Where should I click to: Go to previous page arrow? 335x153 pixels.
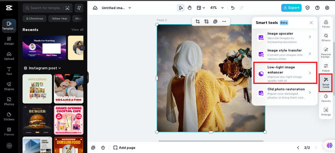pos(298,148)
